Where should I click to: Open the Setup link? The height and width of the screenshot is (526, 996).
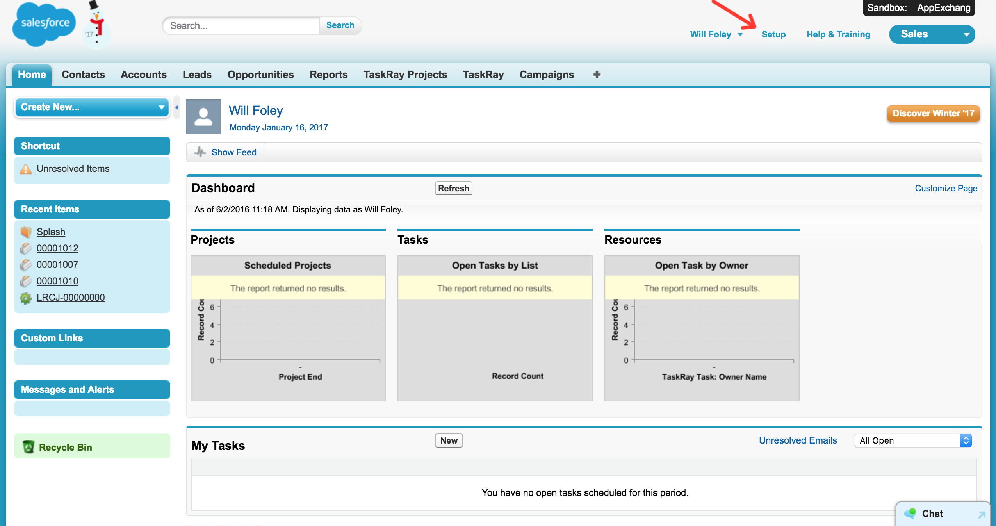773,34
